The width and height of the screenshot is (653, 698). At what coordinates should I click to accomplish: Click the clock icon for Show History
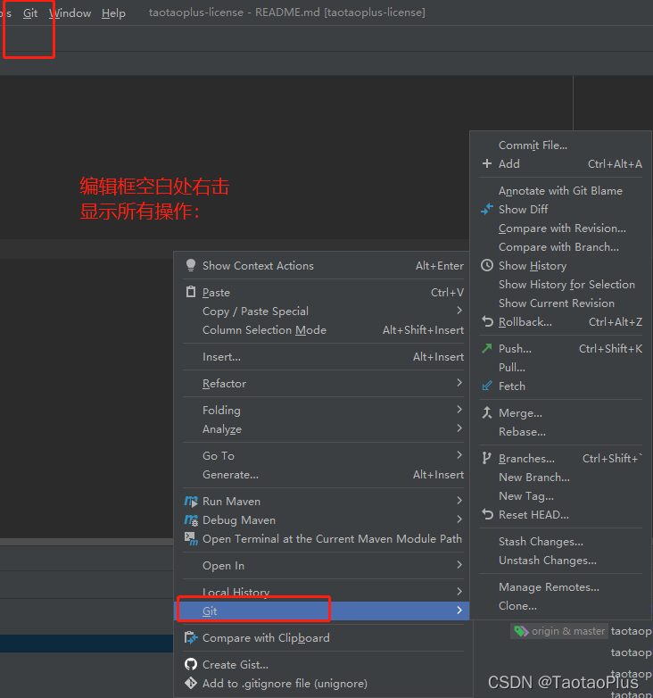pyautogui.click(x=487, y=265)
